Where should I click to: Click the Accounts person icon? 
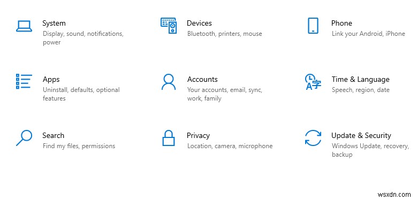169,82
